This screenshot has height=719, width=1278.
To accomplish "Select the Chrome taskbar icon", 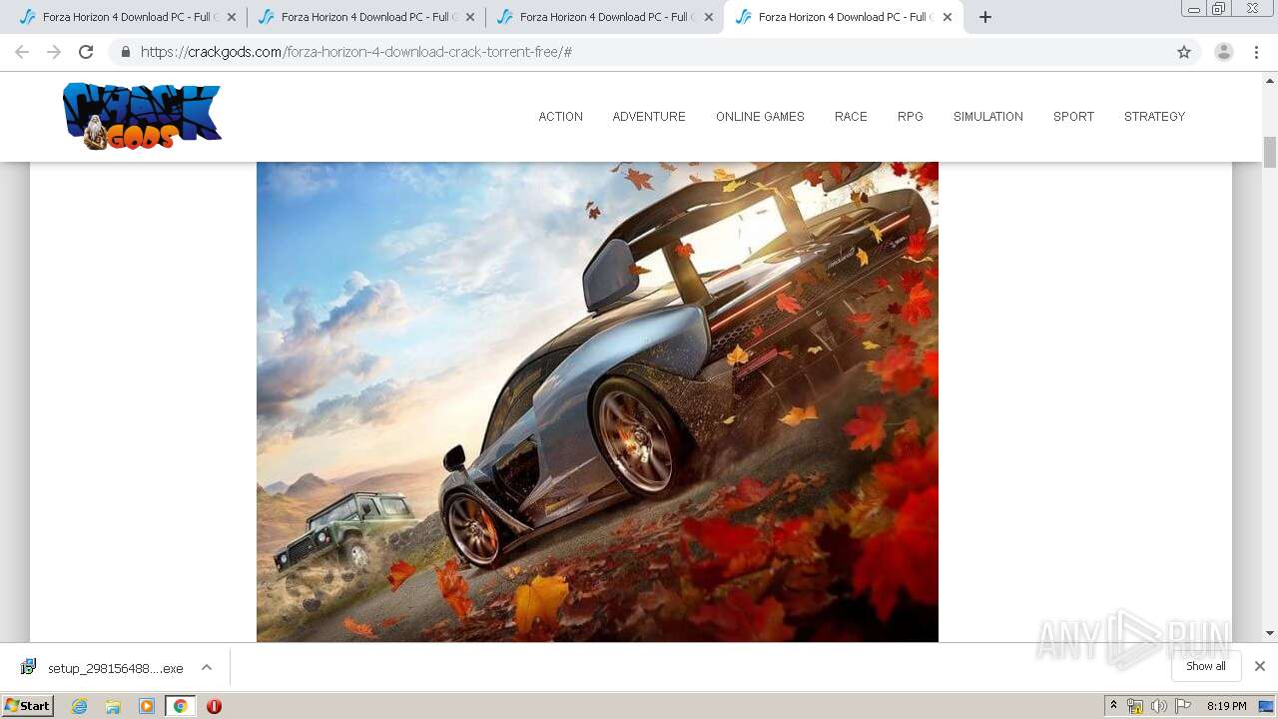I will (180, 706).
